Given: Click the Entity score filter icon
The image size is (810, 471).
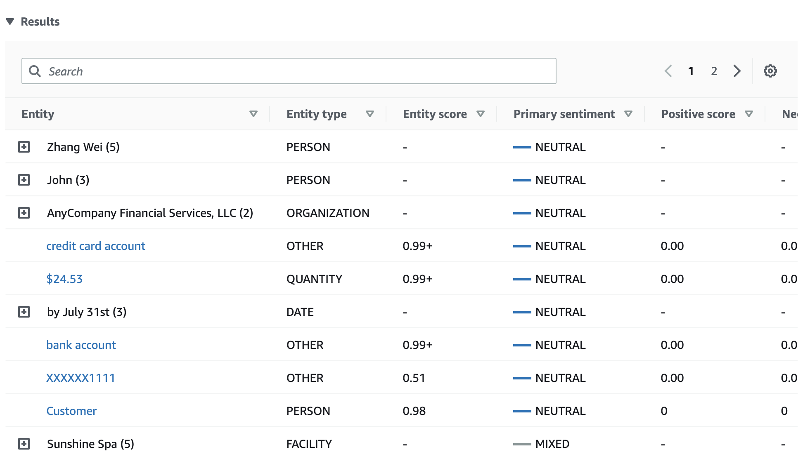Looking at the screenshot, I should [481, 114].
